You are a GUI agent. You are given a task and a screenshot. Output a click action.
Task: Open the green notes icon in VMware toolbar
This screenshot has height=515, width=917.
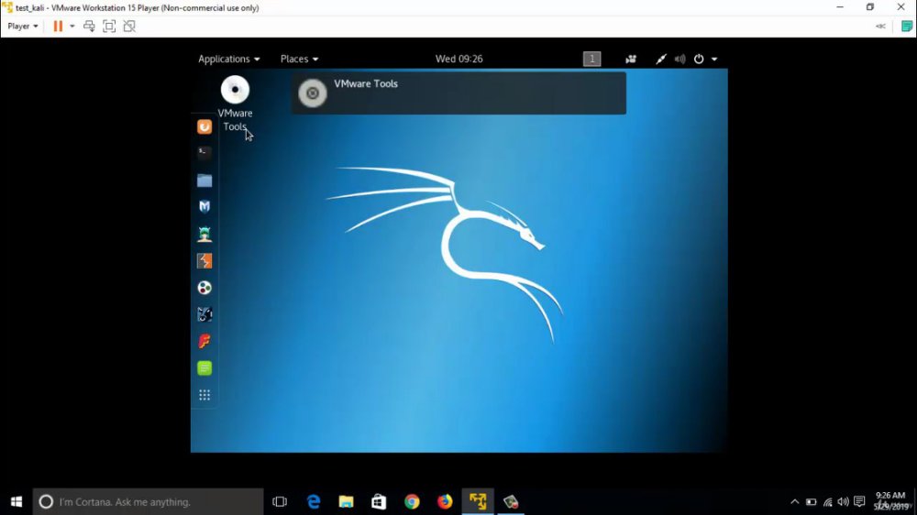point(907,27)
